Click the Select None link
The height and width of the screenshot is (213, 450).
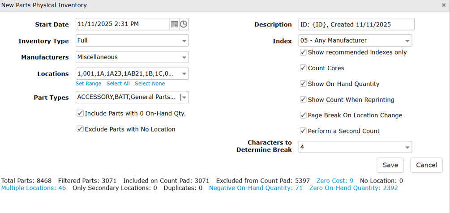click(150, 83)
